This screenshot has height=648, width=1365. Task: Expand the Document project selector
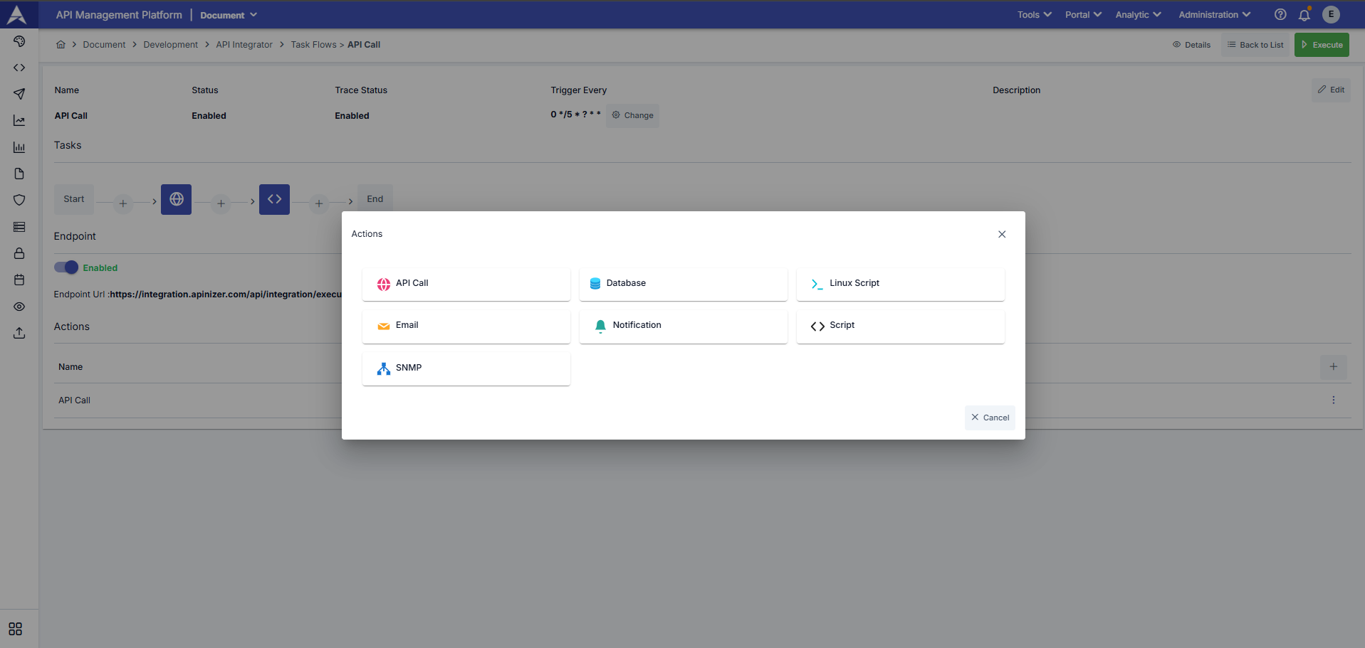coord(228,15)
